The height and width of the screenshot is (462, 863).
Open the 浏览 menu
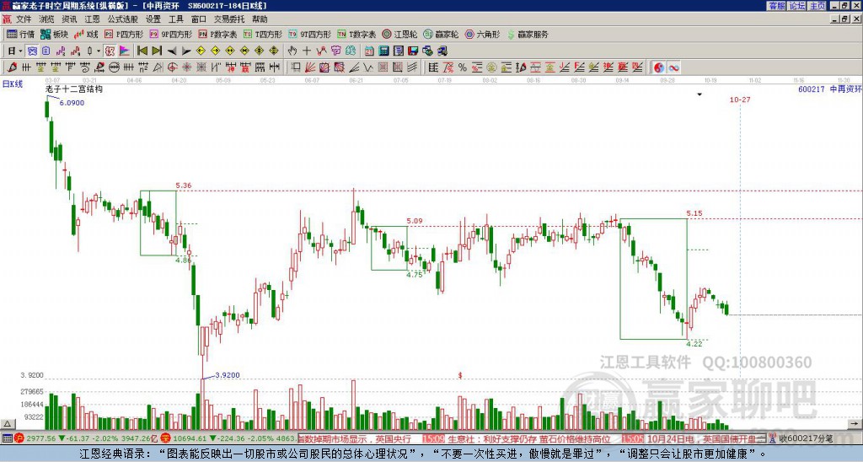(46, 19)
